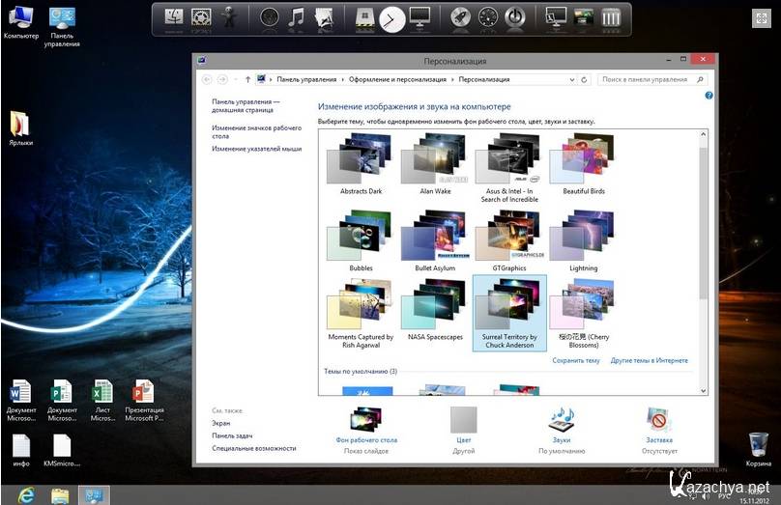This screenshot has height=505, width=781.
Task: Open recent locations dropdown next to forward arrow
Action: tap(235, 79)
